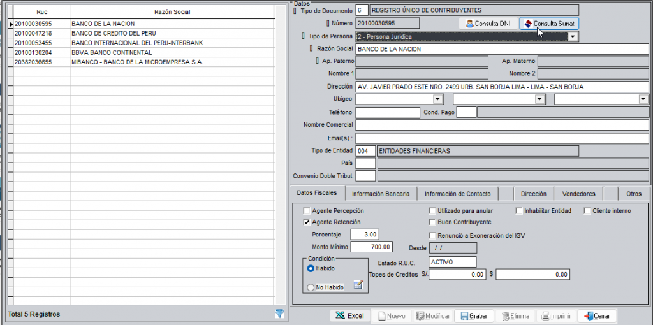Open the second Ubigeo dropdown

540,99
